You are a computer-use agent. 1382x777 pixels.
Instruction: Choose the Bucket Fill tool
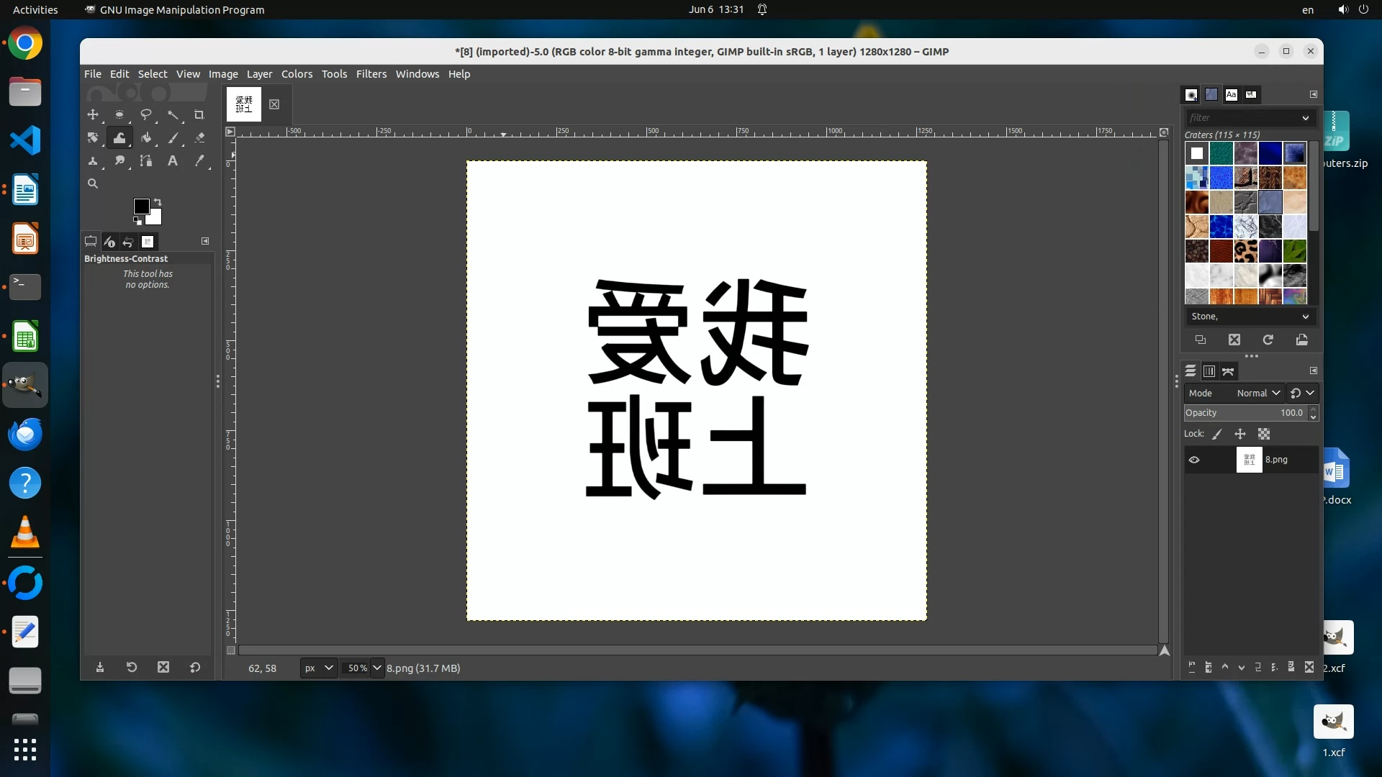tap(146, 138)
